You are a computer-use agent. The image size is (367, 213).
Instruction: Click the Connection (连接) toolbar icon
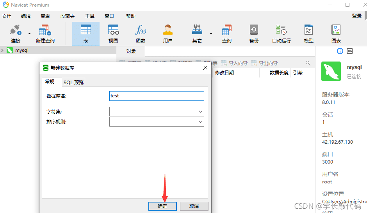(16, 33)
